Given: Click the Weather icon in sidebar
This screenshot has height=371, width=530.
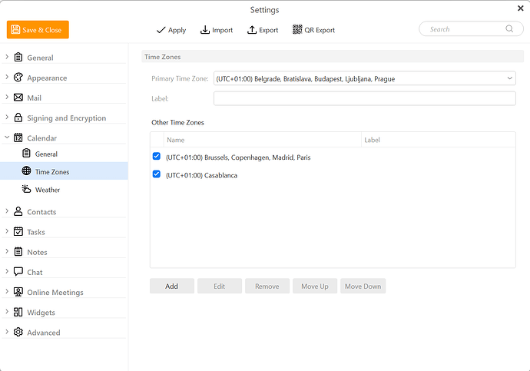Looking at the screenshot, I should point(27,190).
